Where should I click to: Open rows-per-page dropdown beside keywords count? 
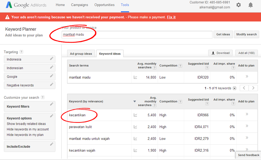[x=234, y=88]
